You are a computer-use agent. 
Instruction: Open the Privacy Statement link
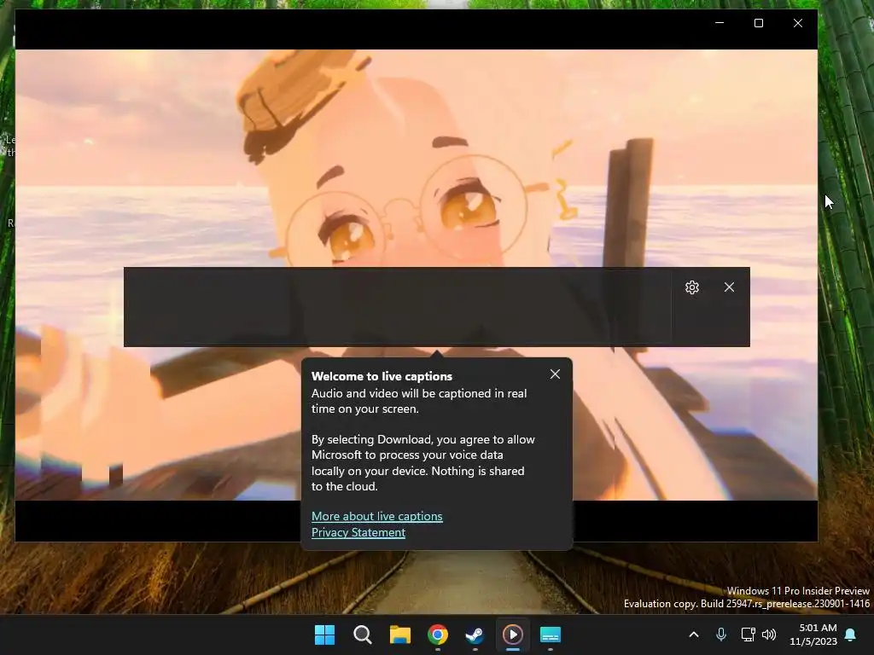358,532
